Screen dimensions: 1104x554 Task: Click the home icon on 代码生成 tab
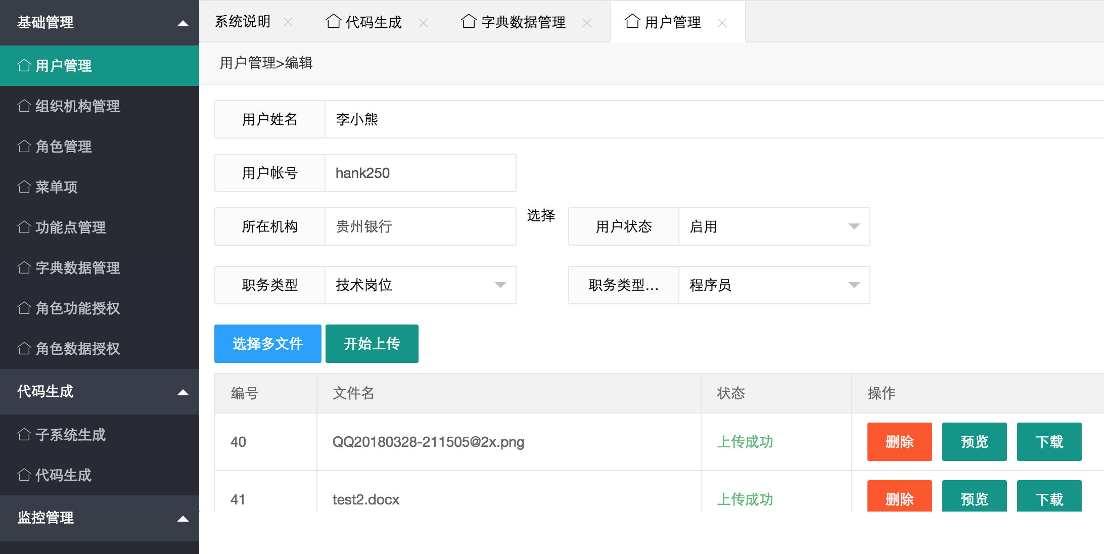[x=334, y=21]
